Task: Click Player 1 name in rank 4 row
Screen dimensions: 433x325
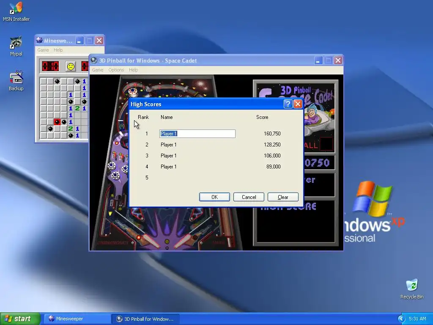Action: click(168, 167)
